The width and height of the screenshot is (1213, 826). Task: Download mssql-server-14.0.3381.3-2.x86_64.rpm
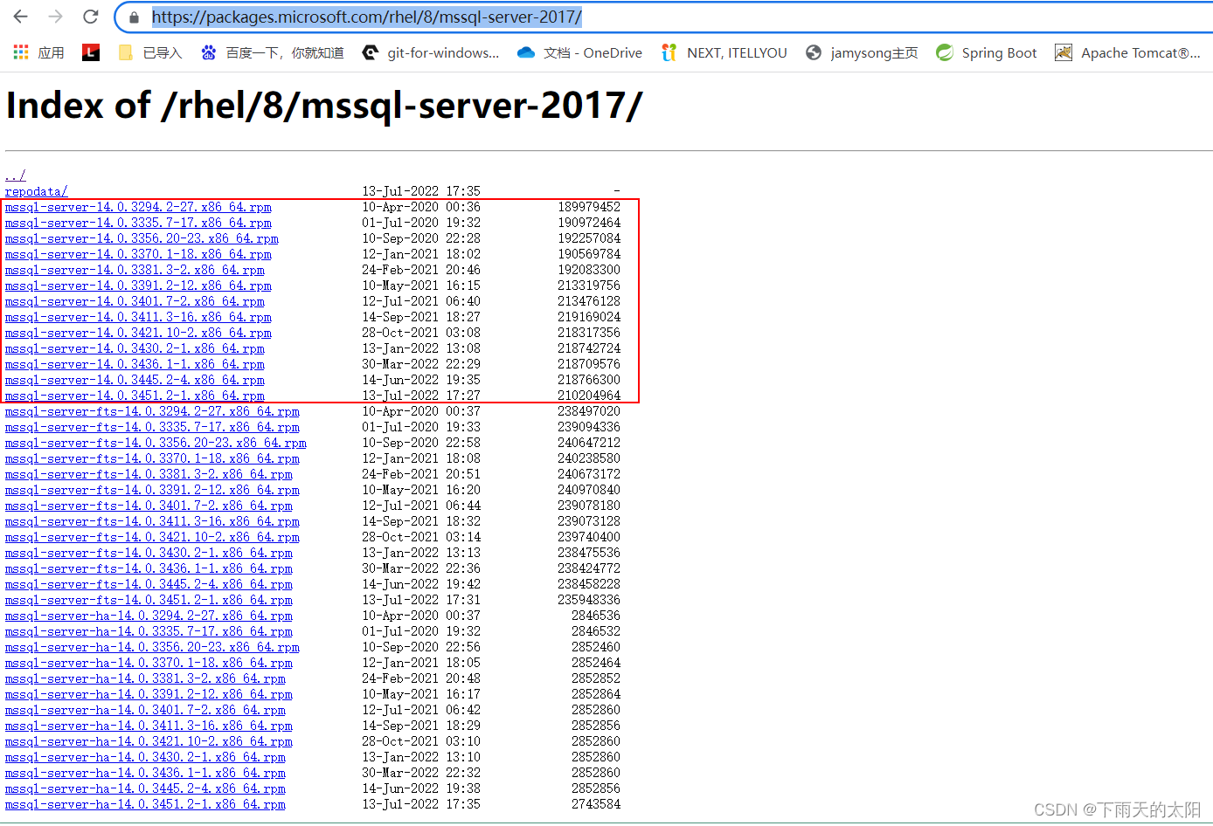(x=135, y=270)
